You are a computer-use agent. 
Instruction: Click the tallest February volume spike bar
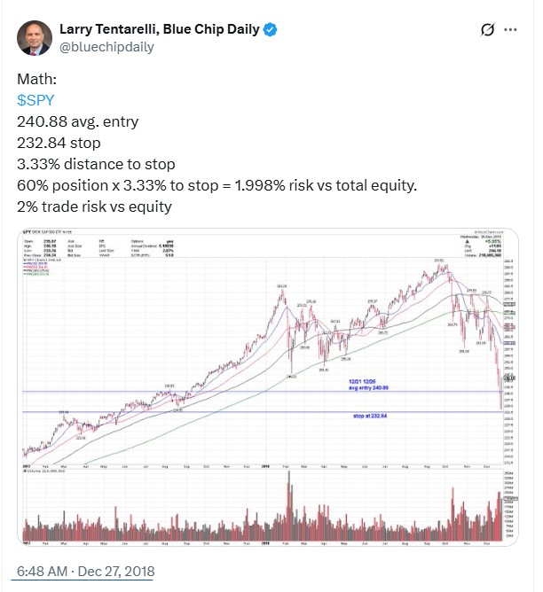click(x=289, y=506)
